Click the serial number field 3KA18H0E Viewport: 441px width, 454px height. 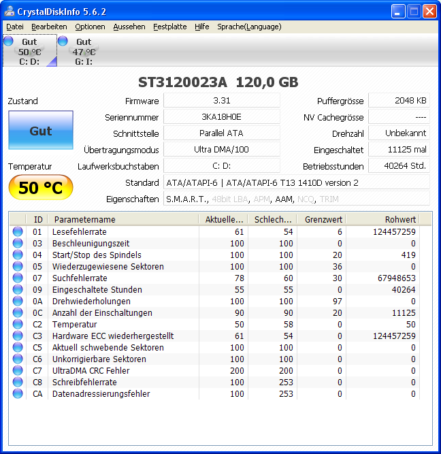(222, 117)
